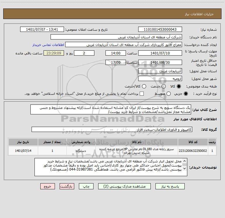Click the بازگشت back button
This screenshot has width=225, height=218.
pos(67,186)
